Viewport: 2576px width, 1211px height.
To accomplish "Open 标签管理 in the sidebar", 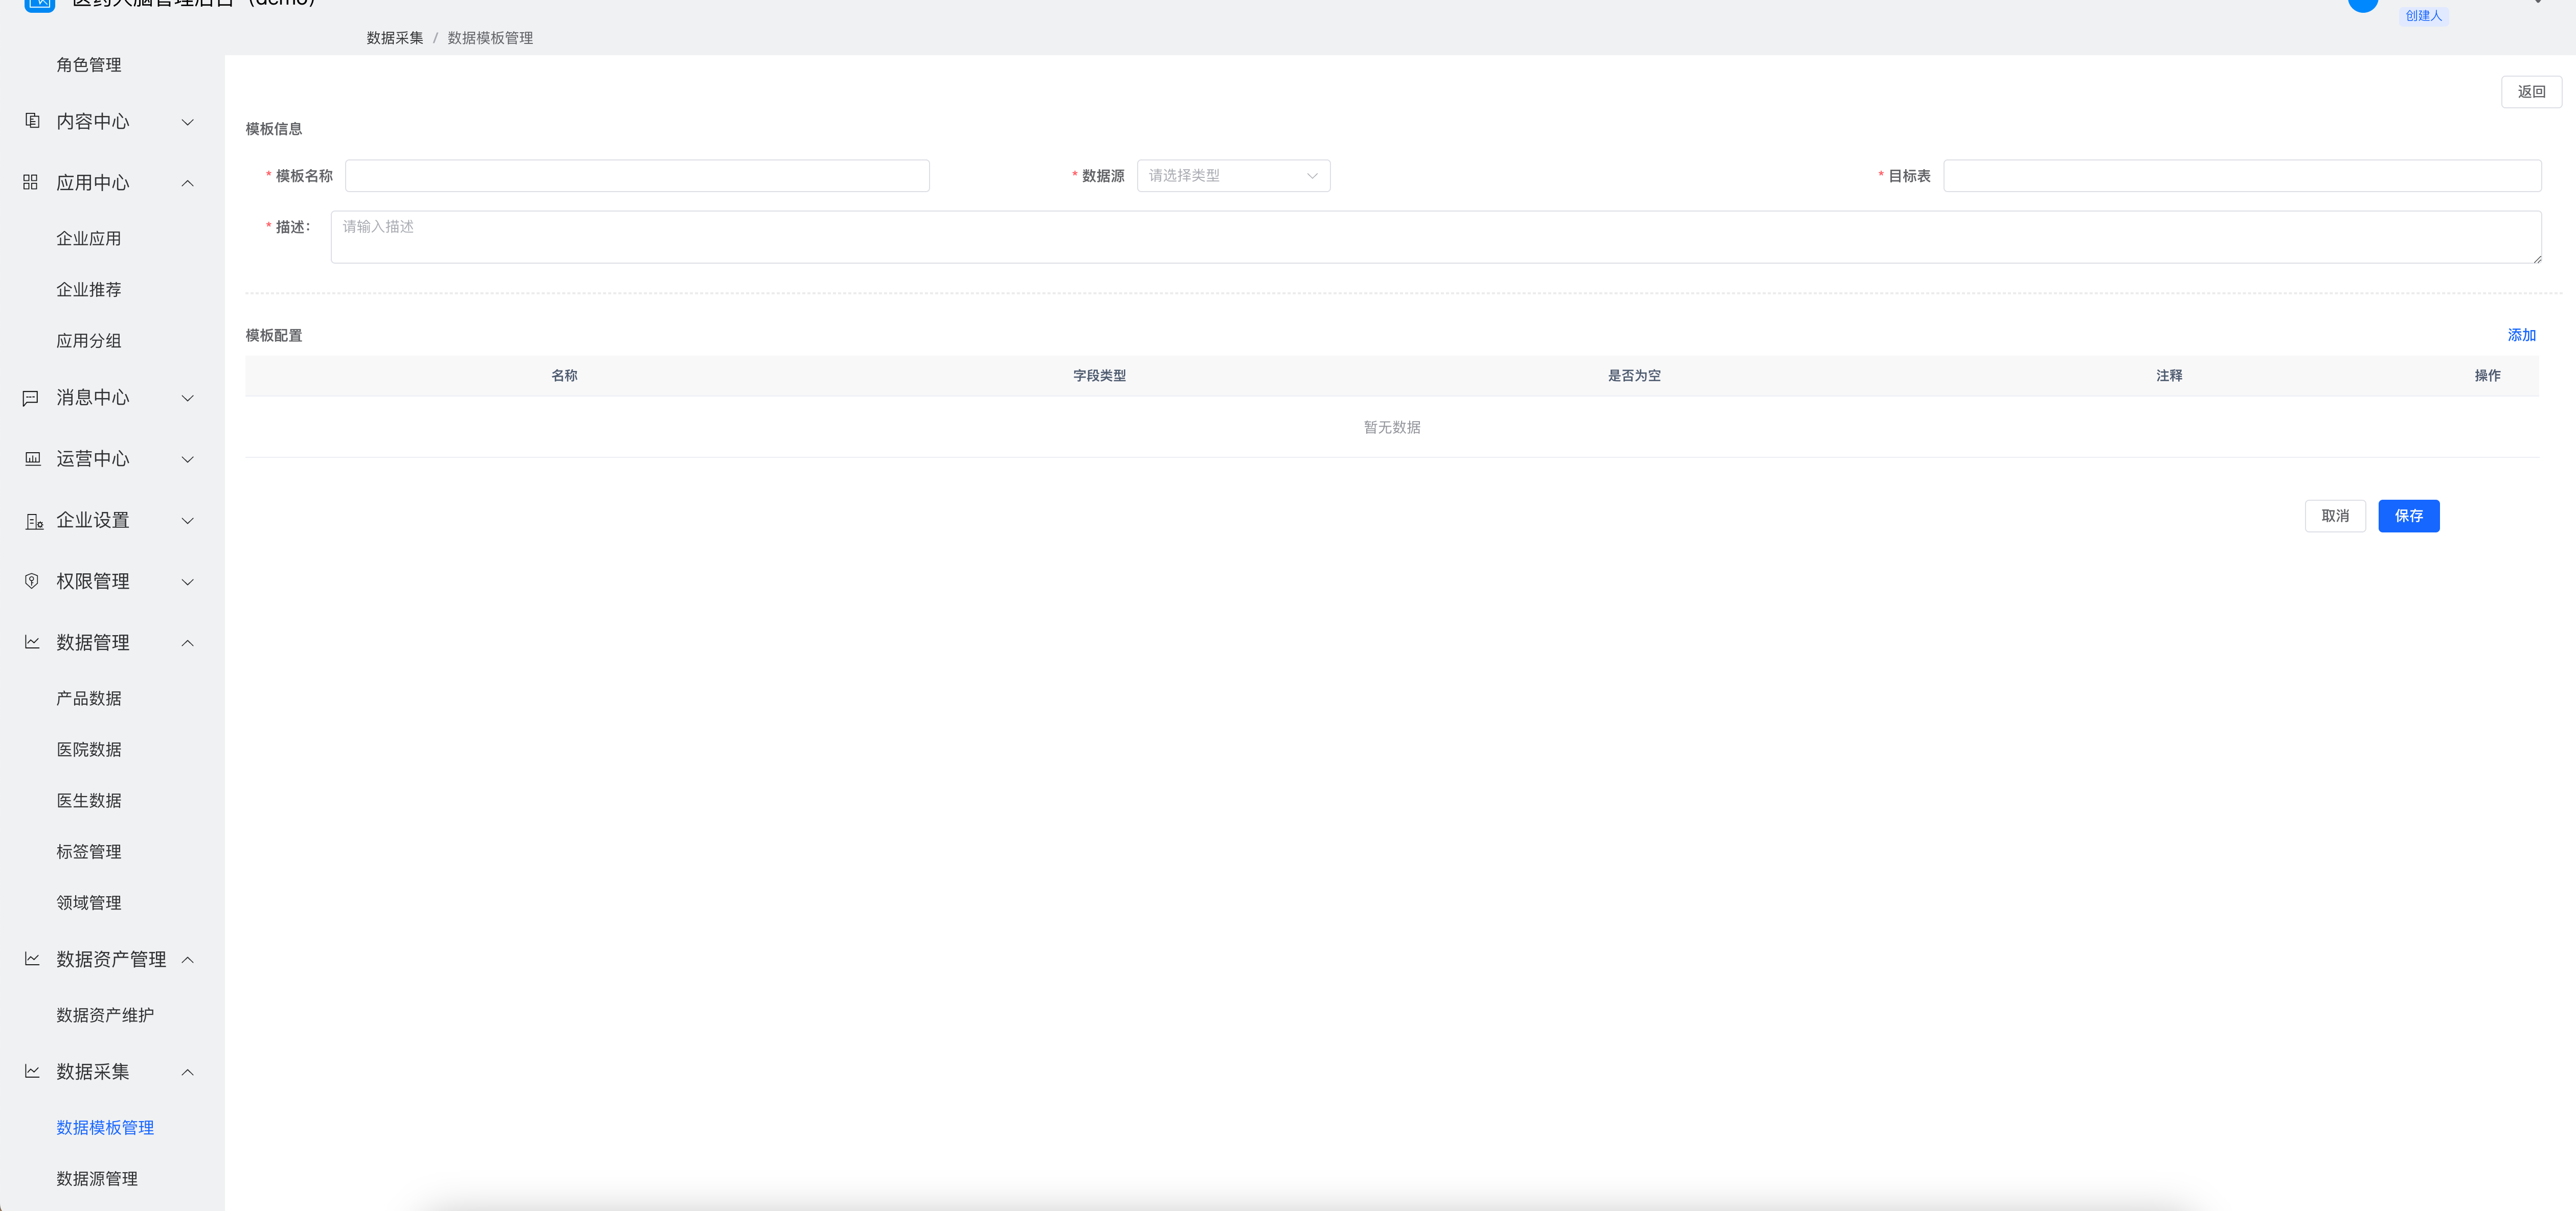I will tap(89, 851).
